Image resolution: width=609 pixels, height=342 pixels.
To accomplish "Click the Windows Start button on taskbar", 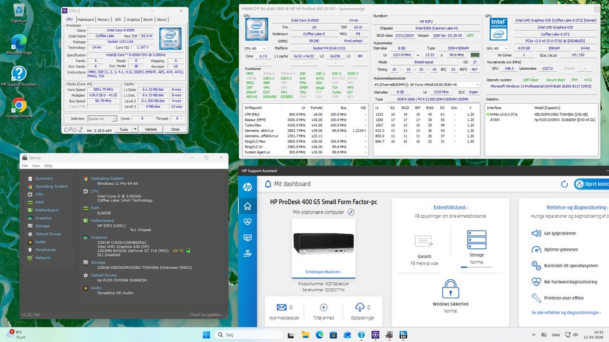I will 206,334.
